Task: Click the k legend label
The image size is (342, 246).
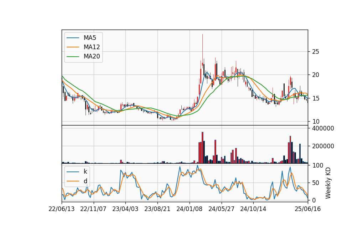Action: click(85, 171)
